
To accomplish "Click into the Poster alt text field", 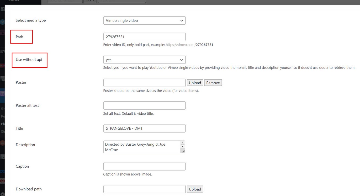I will pos(144,105).
